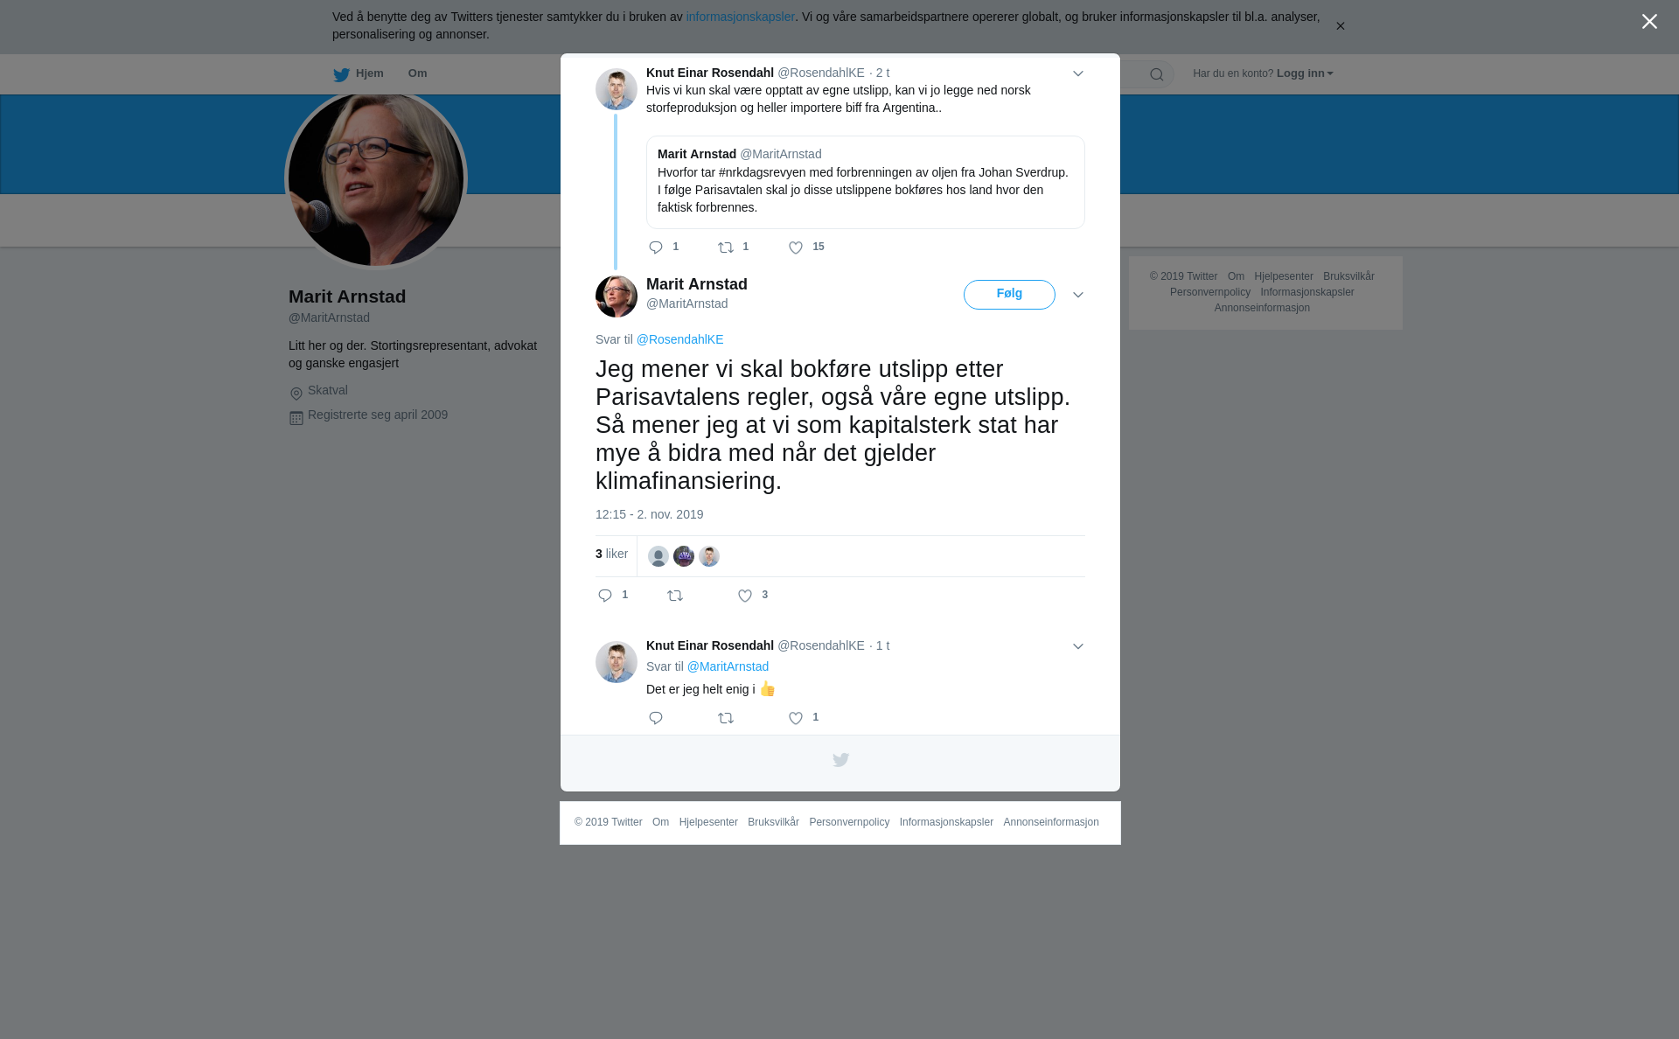Click the search magnifier icon
This screenshot has width=1679, height=1039.
tap(1156, 74)
